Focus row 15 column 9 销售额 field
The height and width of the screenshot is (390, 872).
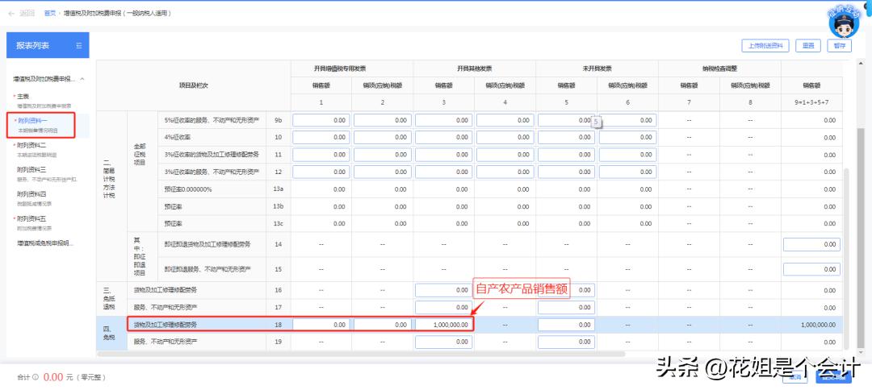[811, 269]
